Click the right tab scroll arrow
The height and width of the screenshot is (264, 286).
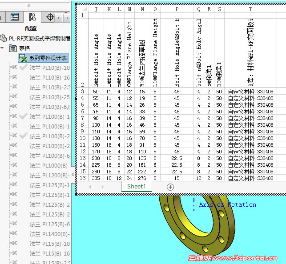pos(67,18)
